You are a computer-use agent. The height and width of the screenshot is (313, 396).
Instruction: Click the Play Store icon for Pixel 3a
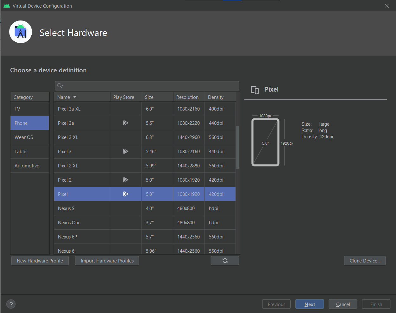pos(126,123)
